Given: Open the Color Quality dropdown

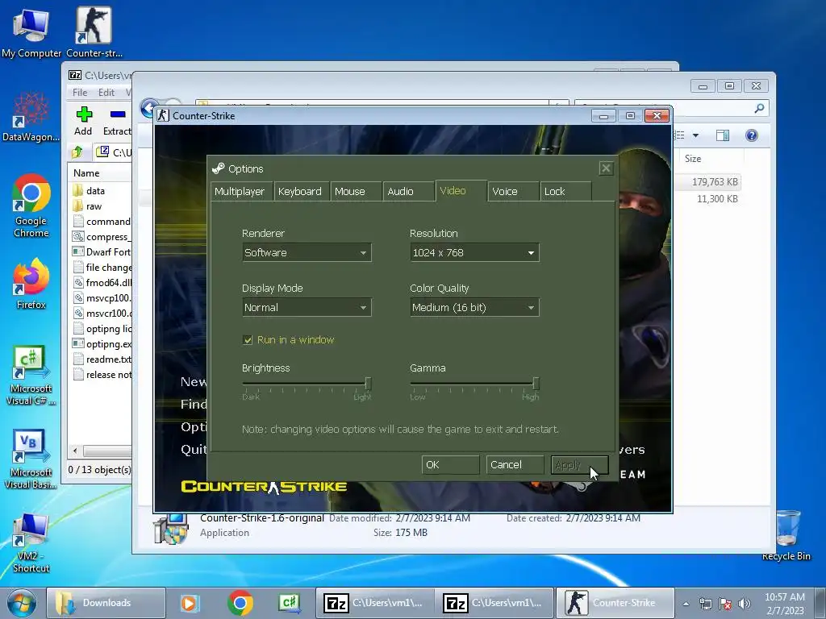Looking at the screenshot, I should click(474, 307).
